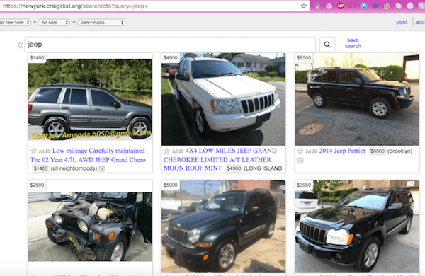Open the light bulb extension
Image resolution: width=425 pixels, height=276 pixels.
point(364,6)
